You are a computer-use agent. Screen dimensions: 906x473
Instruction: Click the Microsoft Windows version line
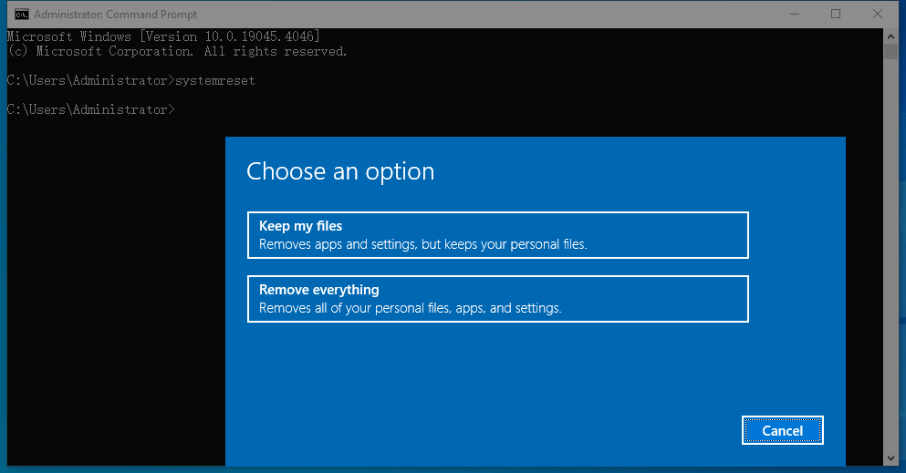162,36
